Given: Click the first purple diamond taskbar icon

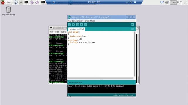Looking at the screenshot, I should click(32, 2).
